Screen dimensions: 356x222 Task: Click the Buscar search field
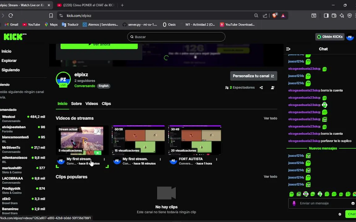click(176, 37)
